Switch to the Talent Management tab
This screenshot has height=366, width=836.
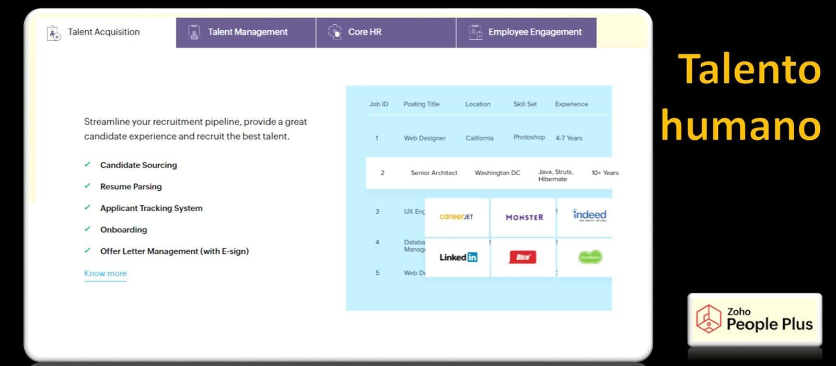pos(247,32)
